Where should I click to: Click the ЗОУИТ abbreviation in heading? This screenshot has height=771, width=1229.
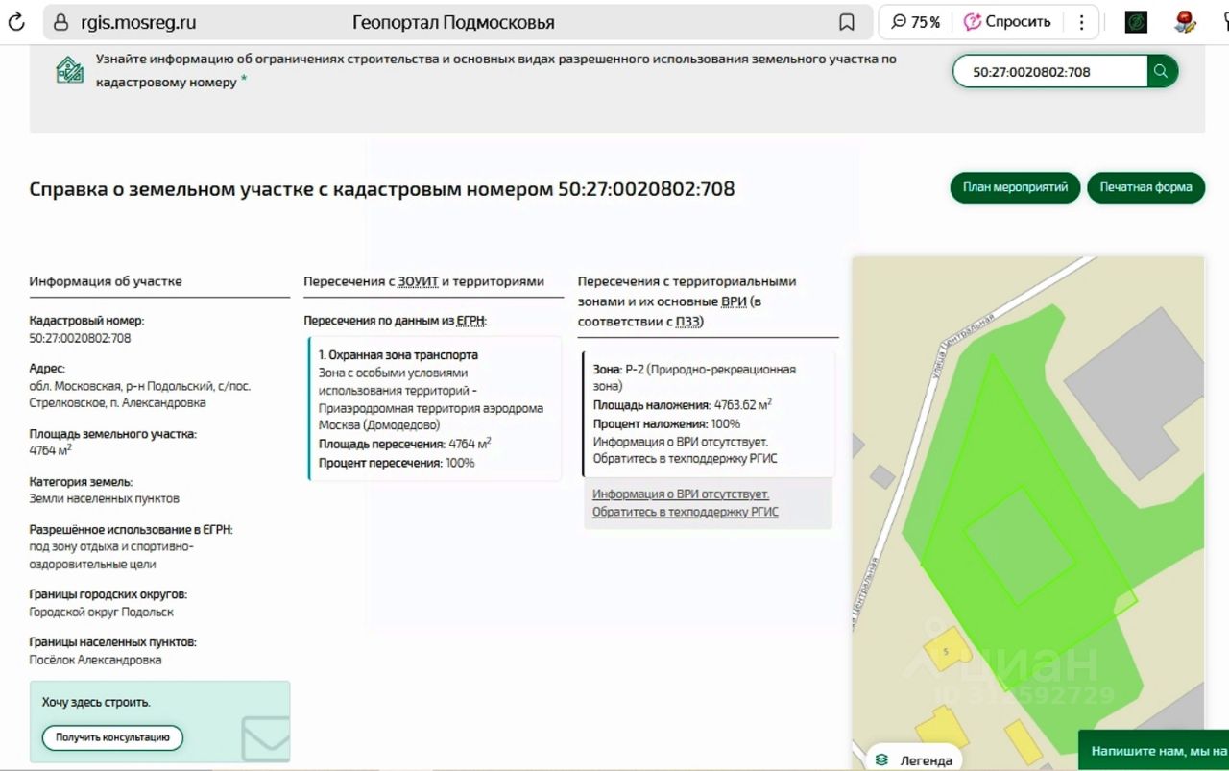[418, 281]
